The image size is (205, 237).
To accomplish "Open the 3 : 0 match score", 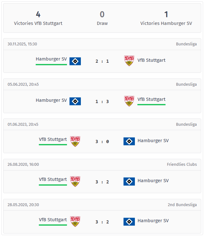I will click(102, 142).
